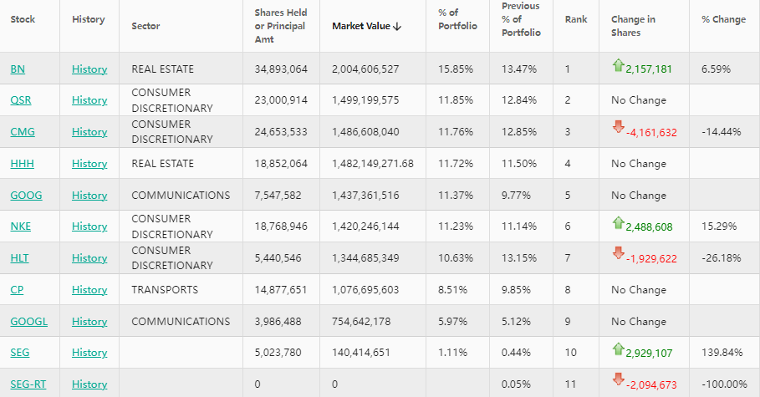Open the GOOG stock link
The image size is (760, 397).
pos(26,196)
